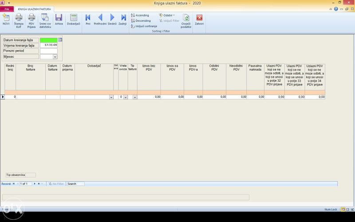Viewport: 355px width, 222px height.
Task: Open the Odabir filter selection dropdown
Action: 167,15
